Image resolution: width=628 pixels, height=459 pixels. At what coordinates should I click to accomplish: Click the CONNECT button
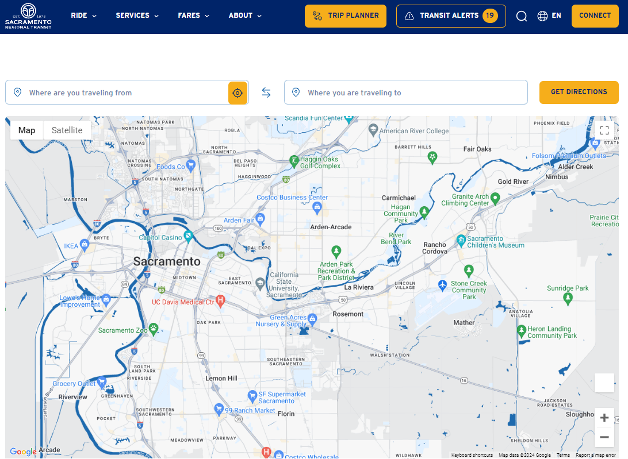(x=595, y=16)
